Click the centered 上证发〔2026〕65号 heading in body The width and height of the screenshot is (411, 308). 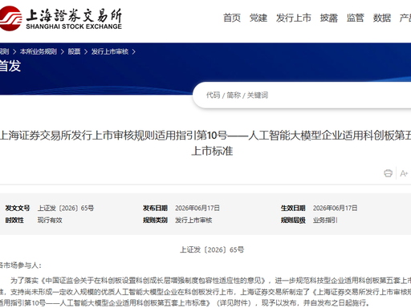pyautogui.click(x=212, y=249)
